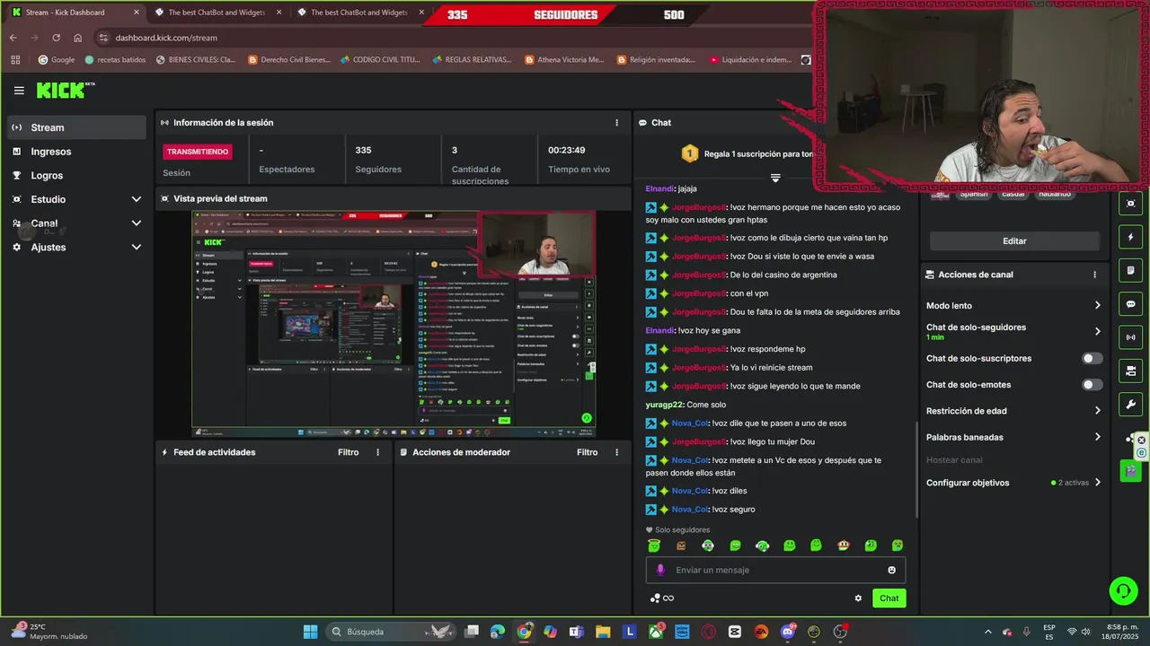1150x646 pixels.
Task: Open the emoji picker in message box
Action: 891,570
